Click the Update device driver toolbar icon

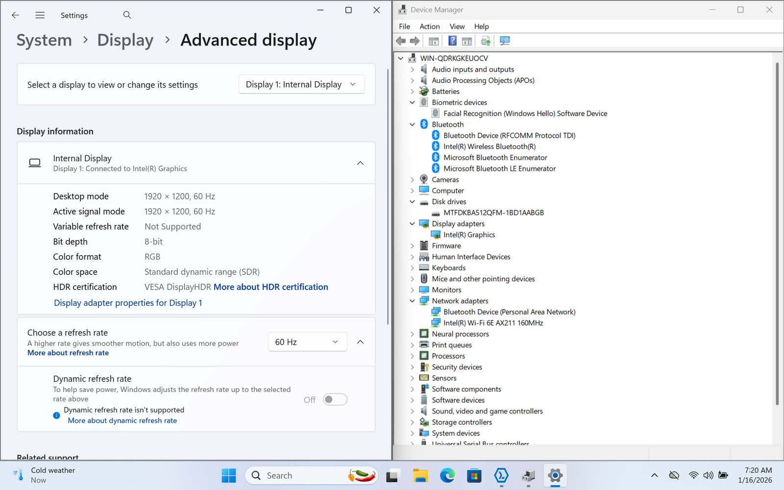coord(485,41)
